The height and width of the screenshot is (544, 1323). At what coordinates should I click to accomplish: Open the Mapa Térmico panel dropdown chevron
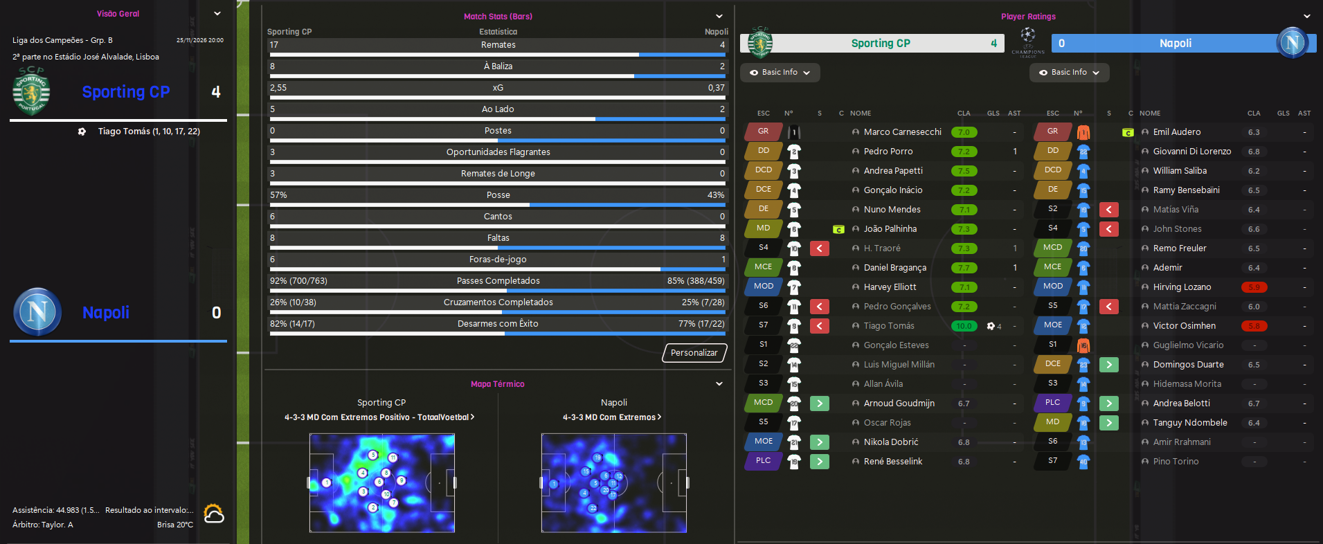(719, 384)
